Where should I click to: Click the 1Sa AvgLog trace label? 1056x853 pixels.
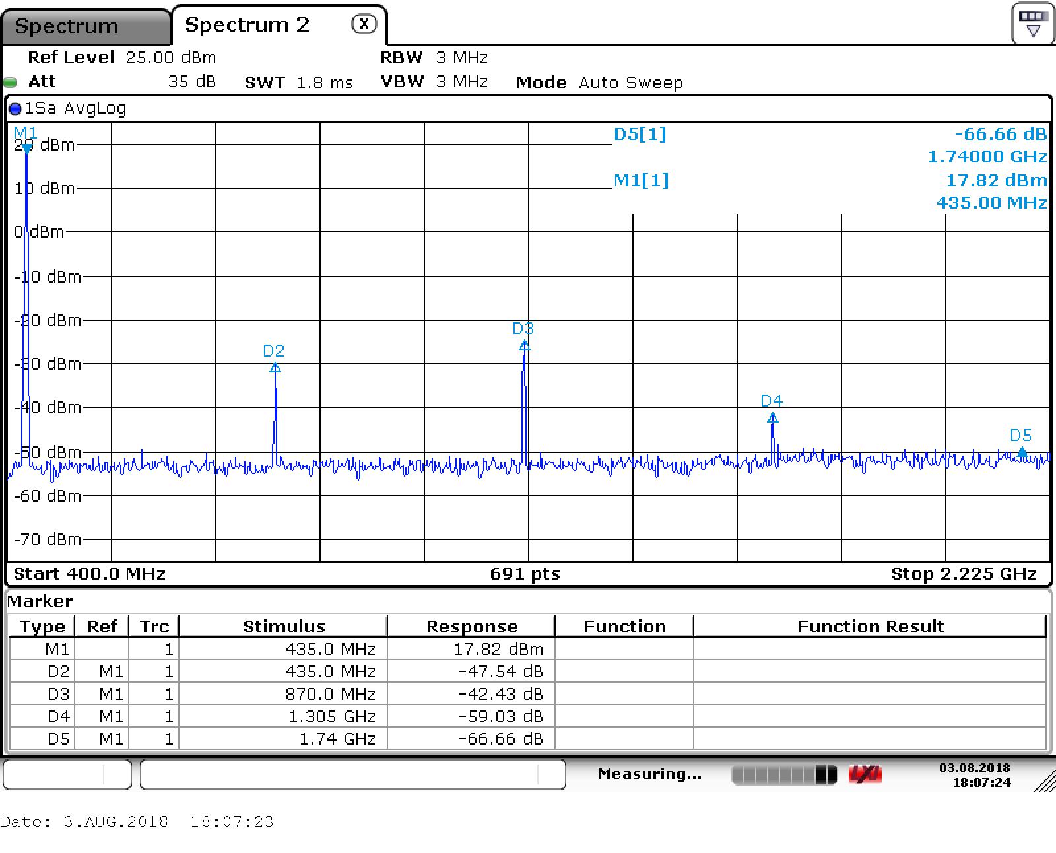75,108
